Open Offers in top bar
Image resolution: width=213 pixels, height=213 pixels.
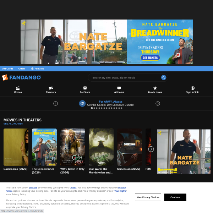(22, 69)
